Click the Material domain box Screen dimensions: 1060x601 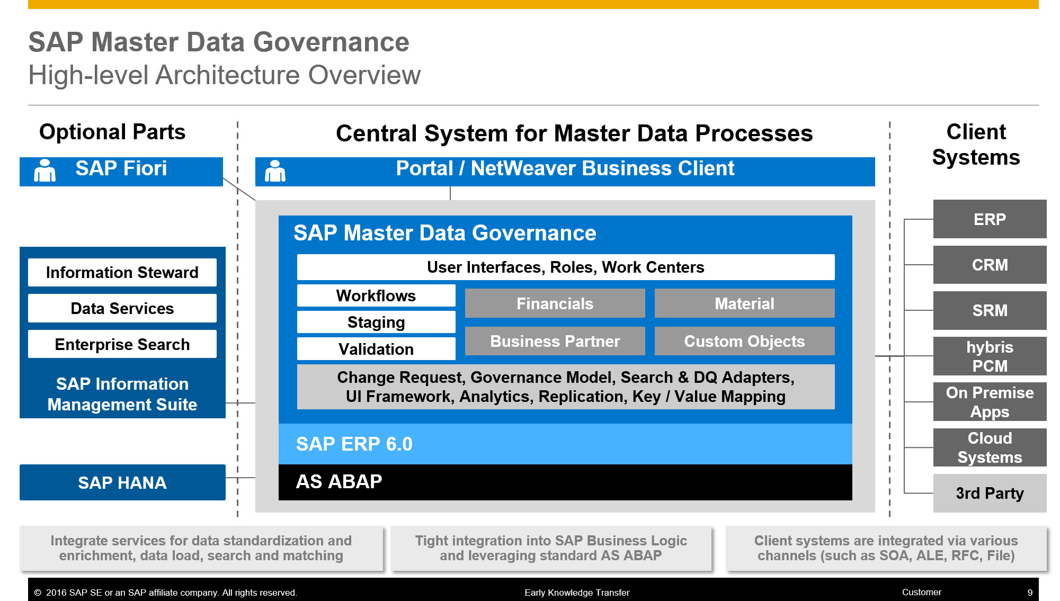745,303
